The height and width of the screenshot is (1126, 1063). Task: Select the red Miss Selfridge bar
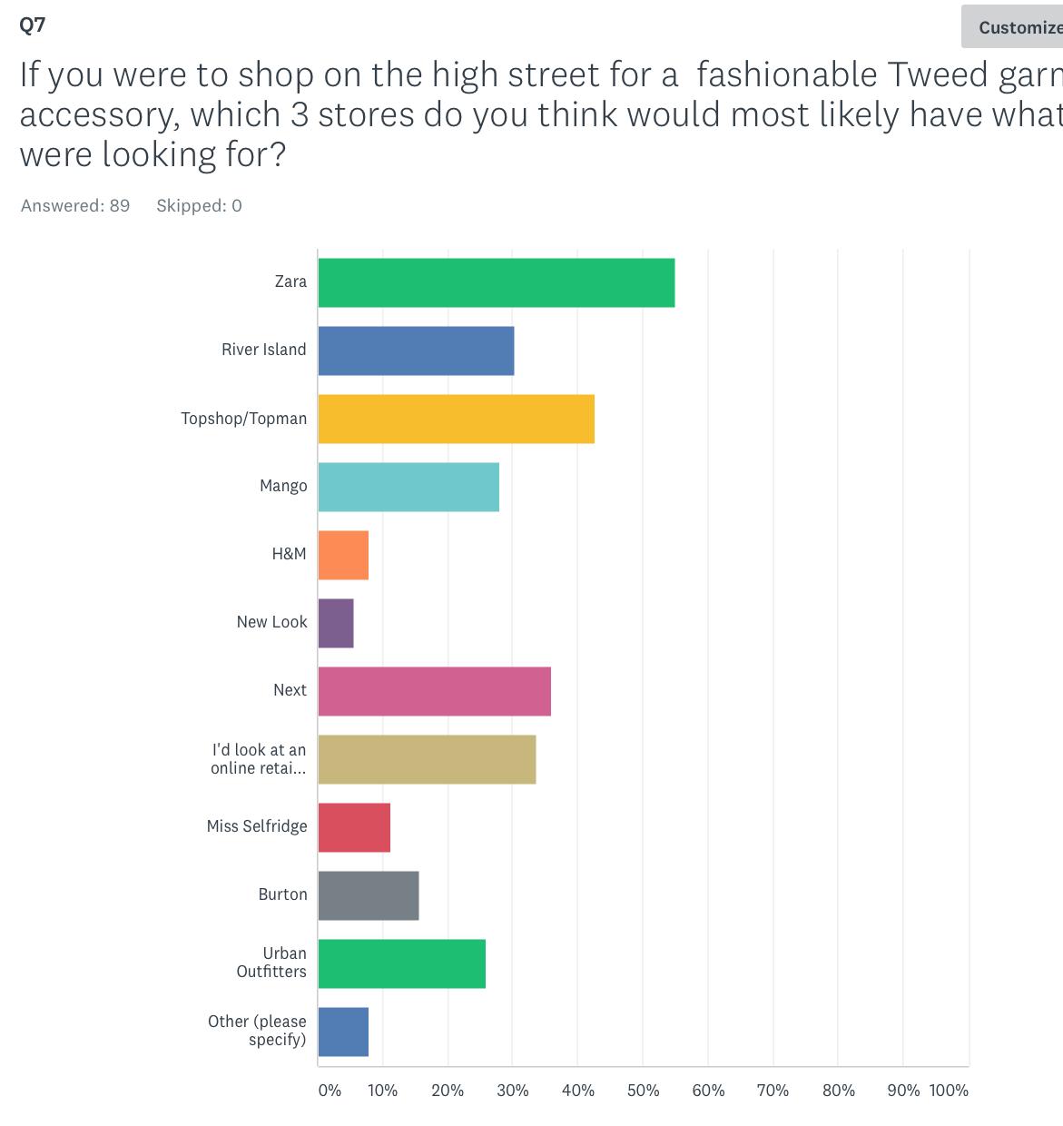354,827
